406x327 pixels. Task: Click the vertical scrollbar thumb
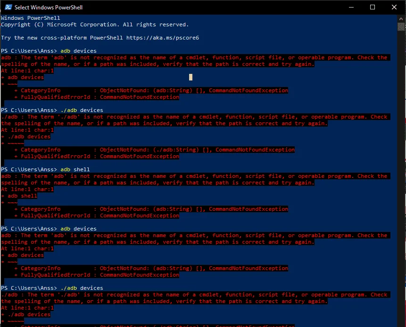[x=401, y=27]
